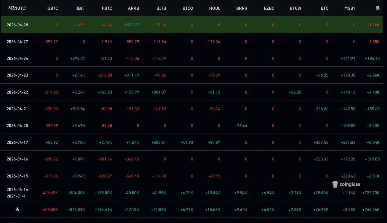Click the coinglass logo icon
Screen dimensions: 387x223
click(x=335, y=184)
